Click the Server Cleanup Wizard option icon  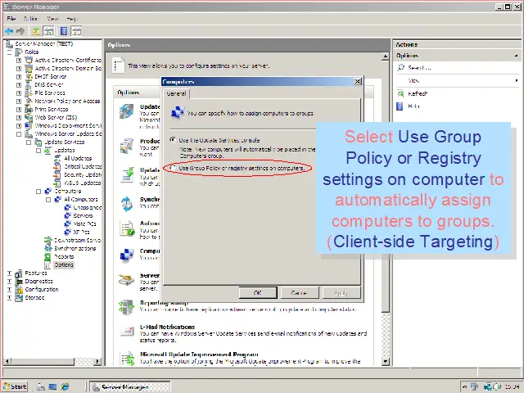(x=127, y=280)
